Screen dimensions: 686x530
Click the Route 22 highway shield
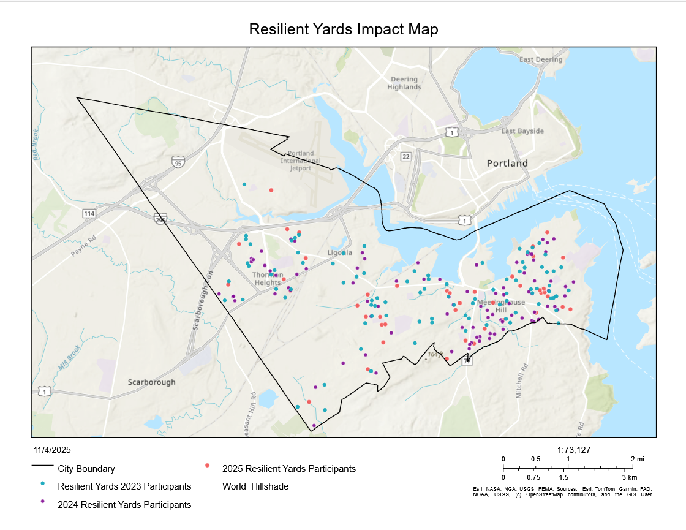[405, 156]
